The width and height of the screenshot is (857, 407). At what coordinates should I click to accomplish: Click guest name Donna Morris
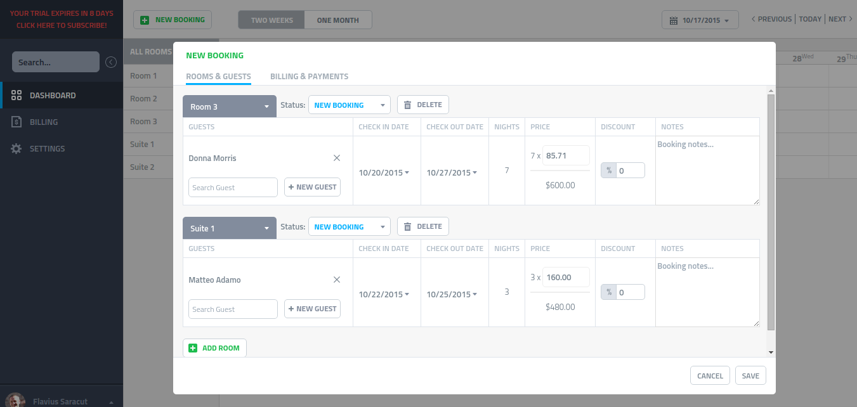213,158
